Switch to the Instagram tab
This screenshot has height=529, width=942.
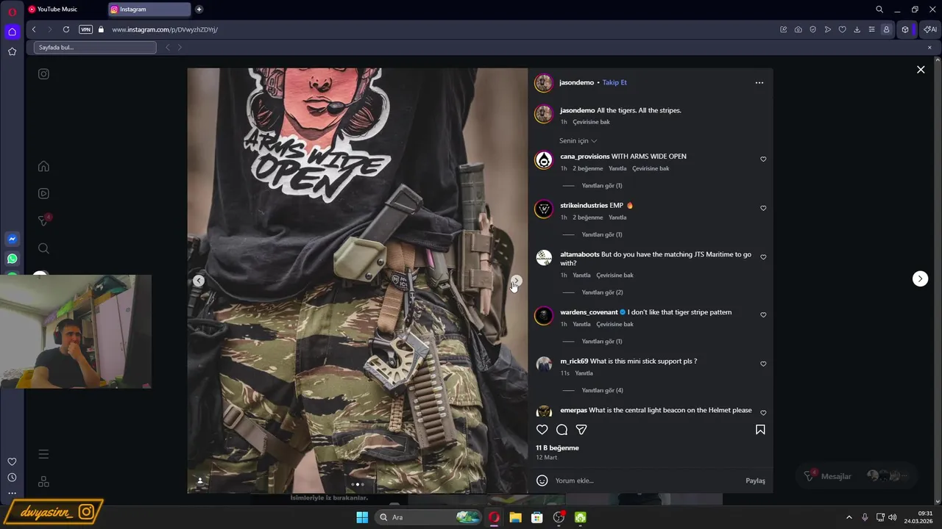[x=149, y=10]
